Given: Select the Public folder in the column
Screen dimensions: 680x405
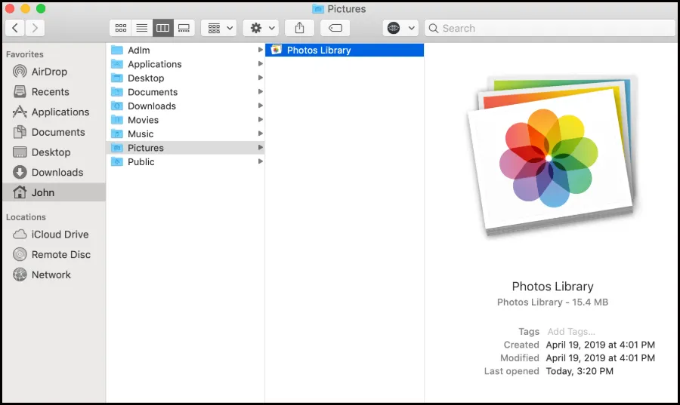Looking at the screenshot, I should pyautogui.click(x=185, y=161).
